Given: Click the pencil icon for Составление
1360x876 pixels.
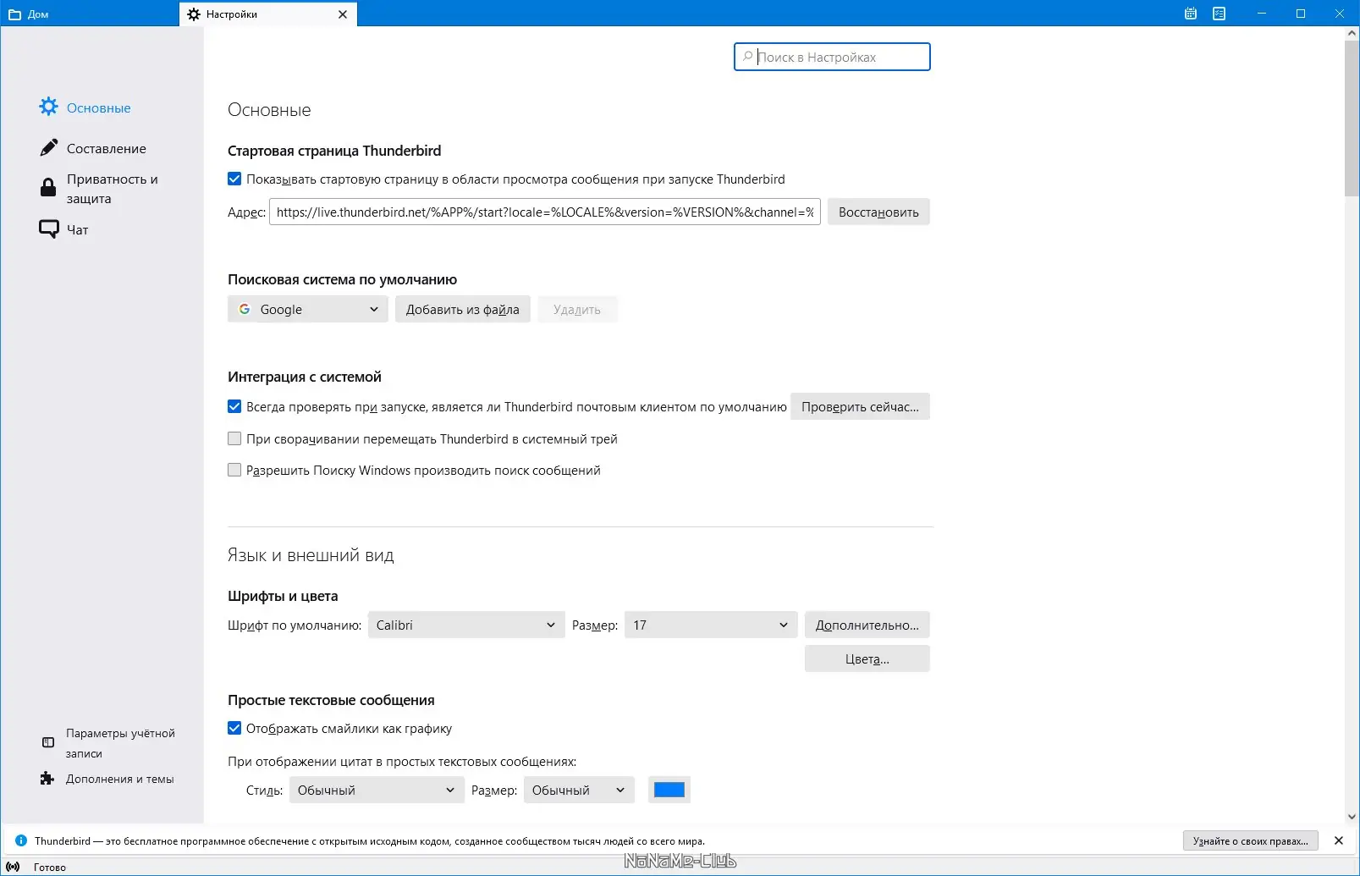Looking at the screenshot, I should (x=49, y=148).
